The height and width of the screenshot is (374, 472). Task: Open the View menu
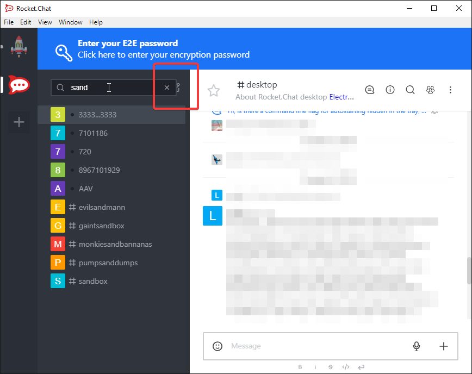pos(45,22)
